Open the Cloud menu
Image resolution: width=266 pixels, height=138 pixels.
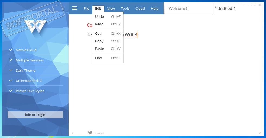(140, 8)
